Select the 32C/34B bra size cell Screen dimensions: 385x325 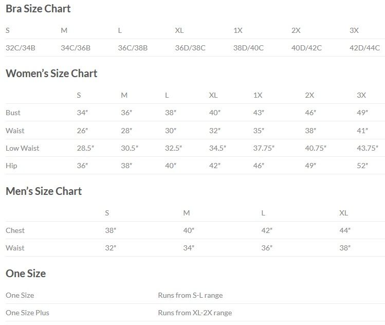(21, 48)
